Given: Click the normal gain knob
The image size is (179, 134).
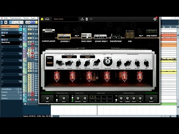Looking at the screenshot, I should [x=60, y=63].
